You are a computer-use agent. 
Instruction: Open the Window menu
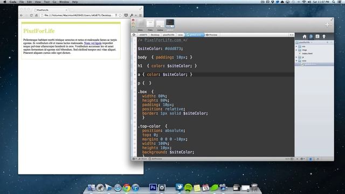pos(64,2)
